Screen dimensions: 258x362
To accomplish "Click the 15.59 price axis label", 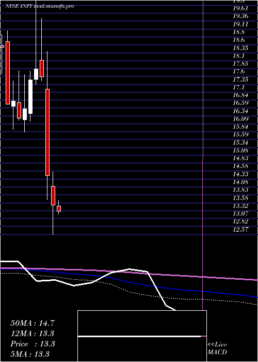I will pos(240,134).
